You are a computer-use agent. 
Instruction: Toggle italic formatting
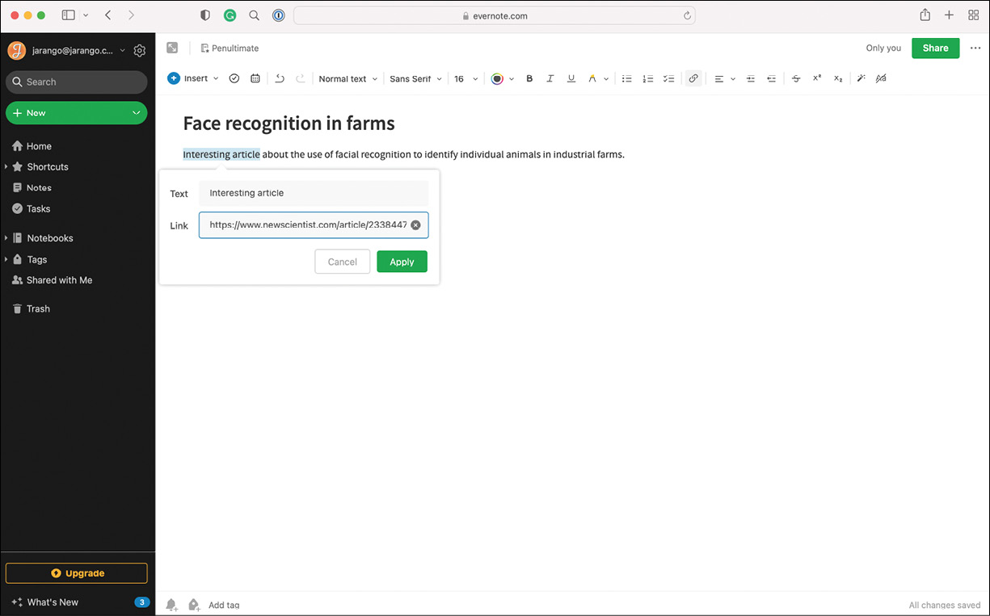550,78
